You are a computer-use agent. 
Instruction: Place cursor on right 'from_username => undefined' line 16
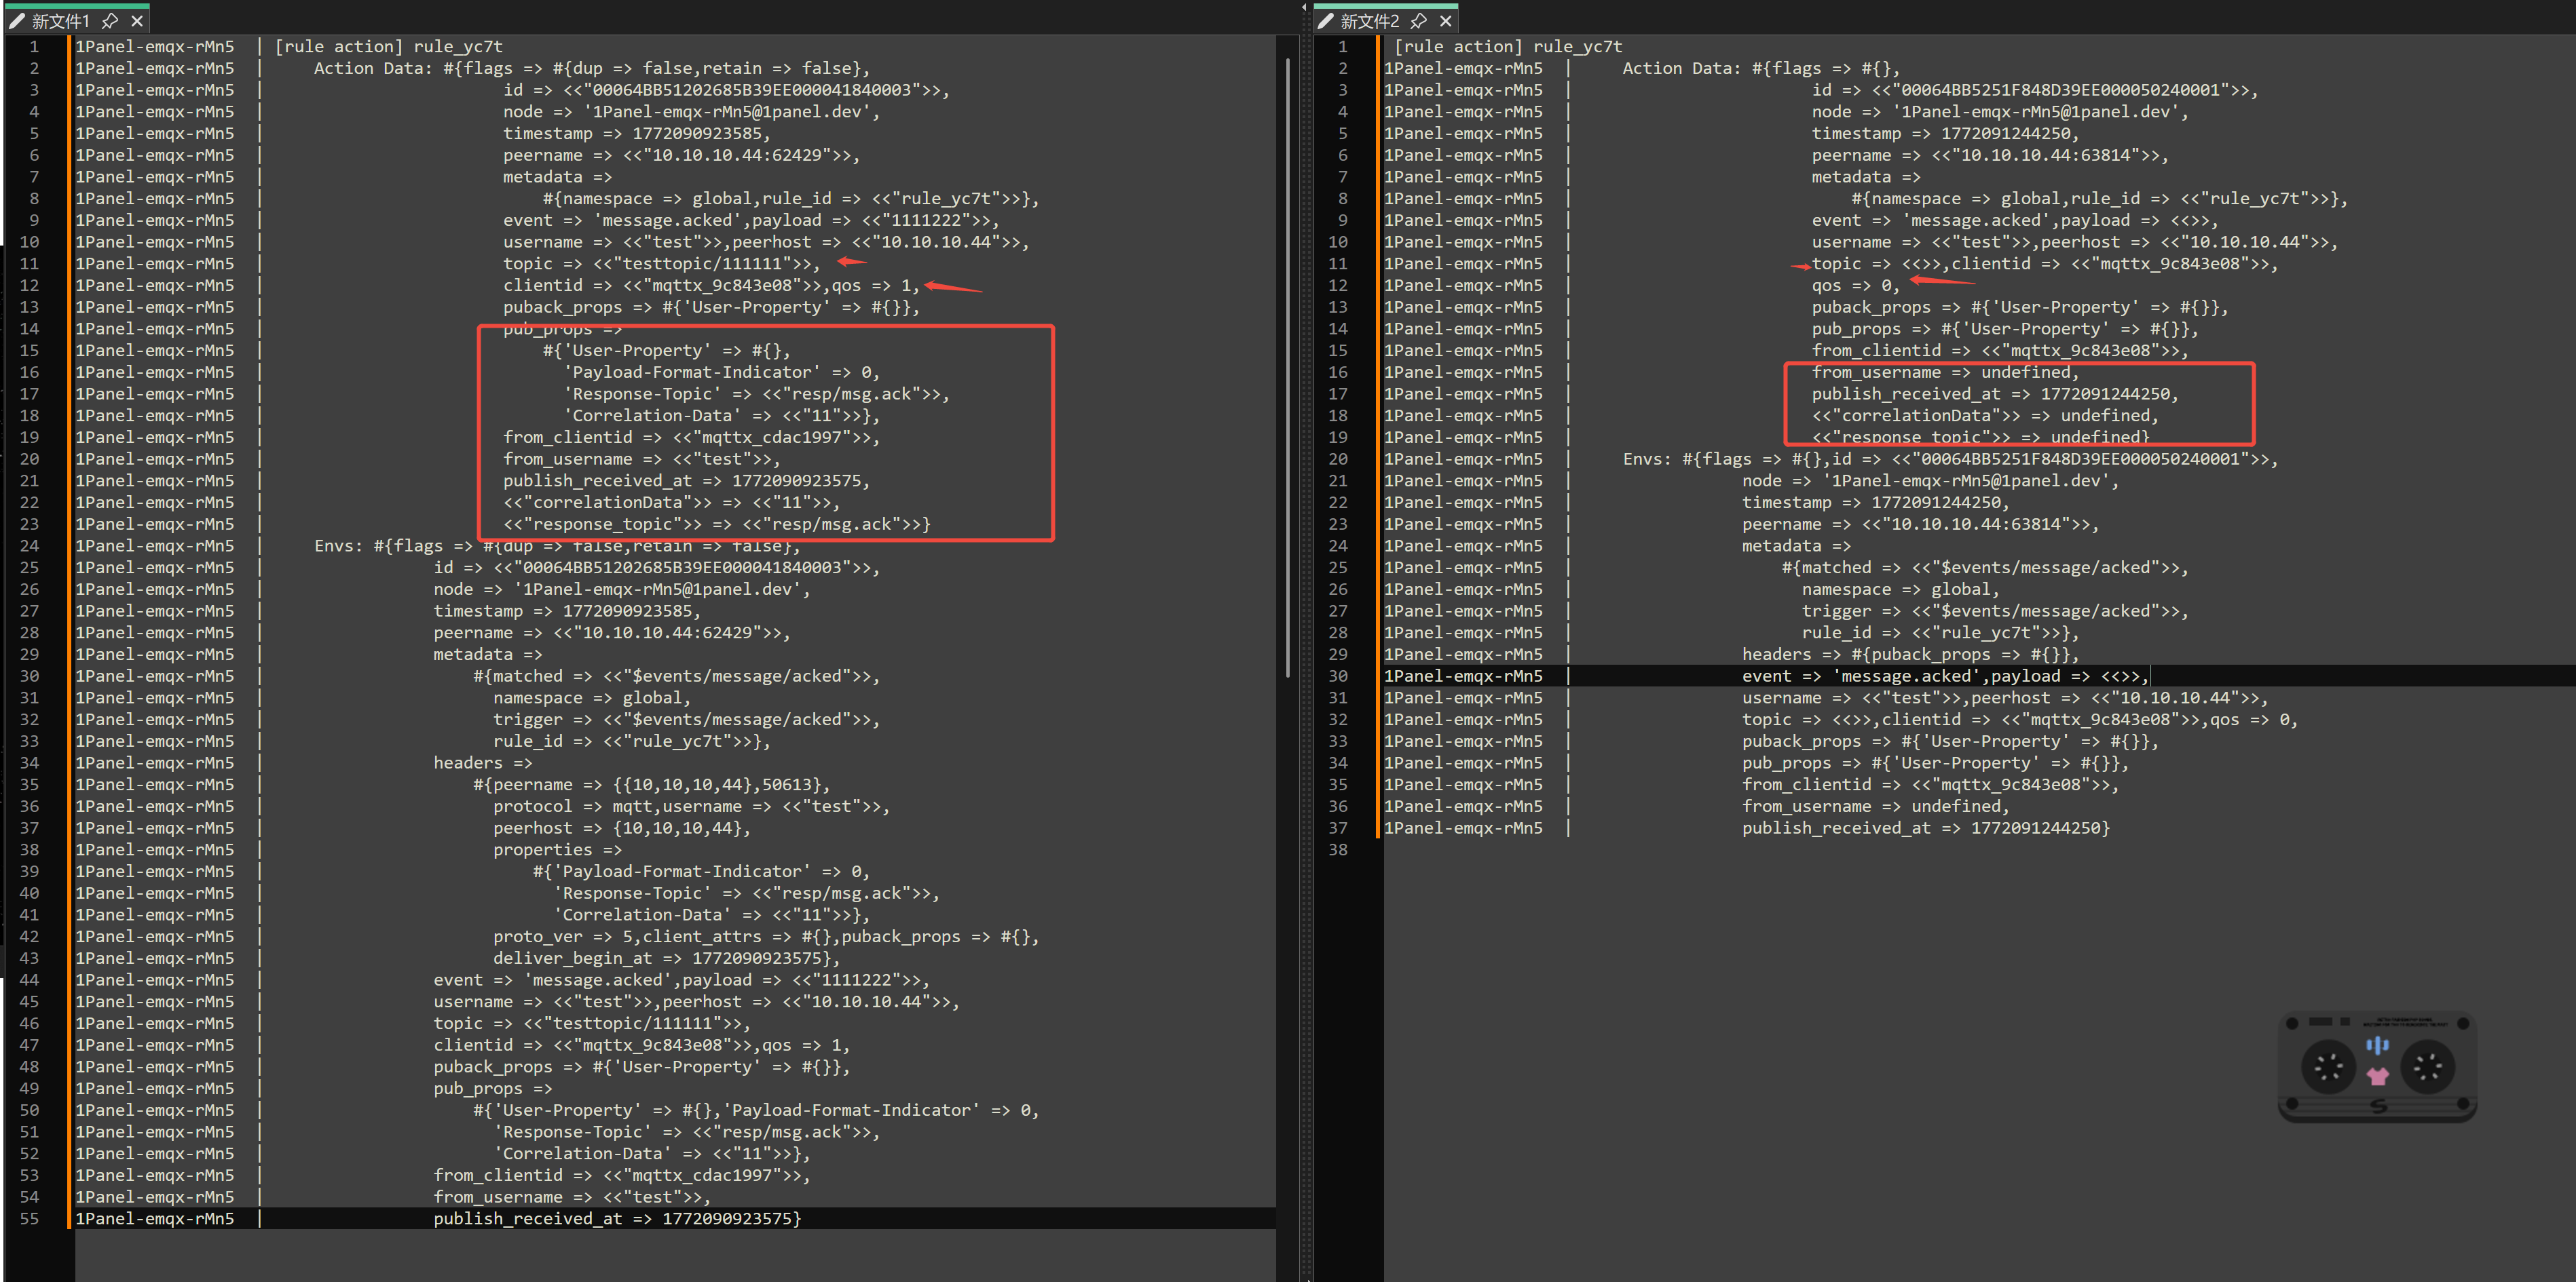[1945, 372]
